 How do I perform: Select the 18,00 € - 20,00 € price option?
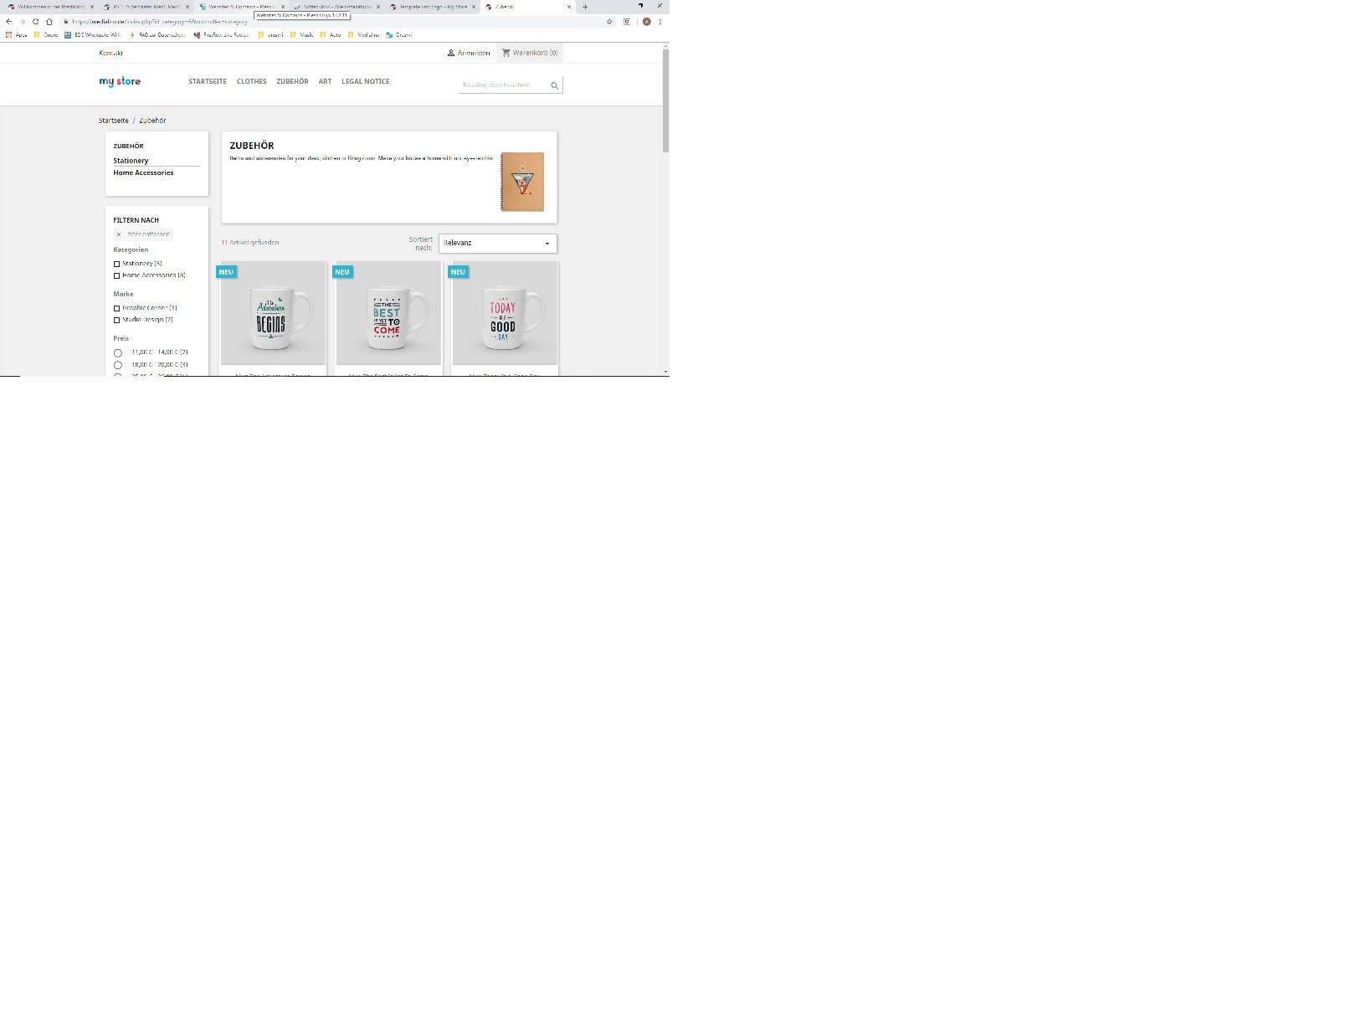(x=118, y=365)
